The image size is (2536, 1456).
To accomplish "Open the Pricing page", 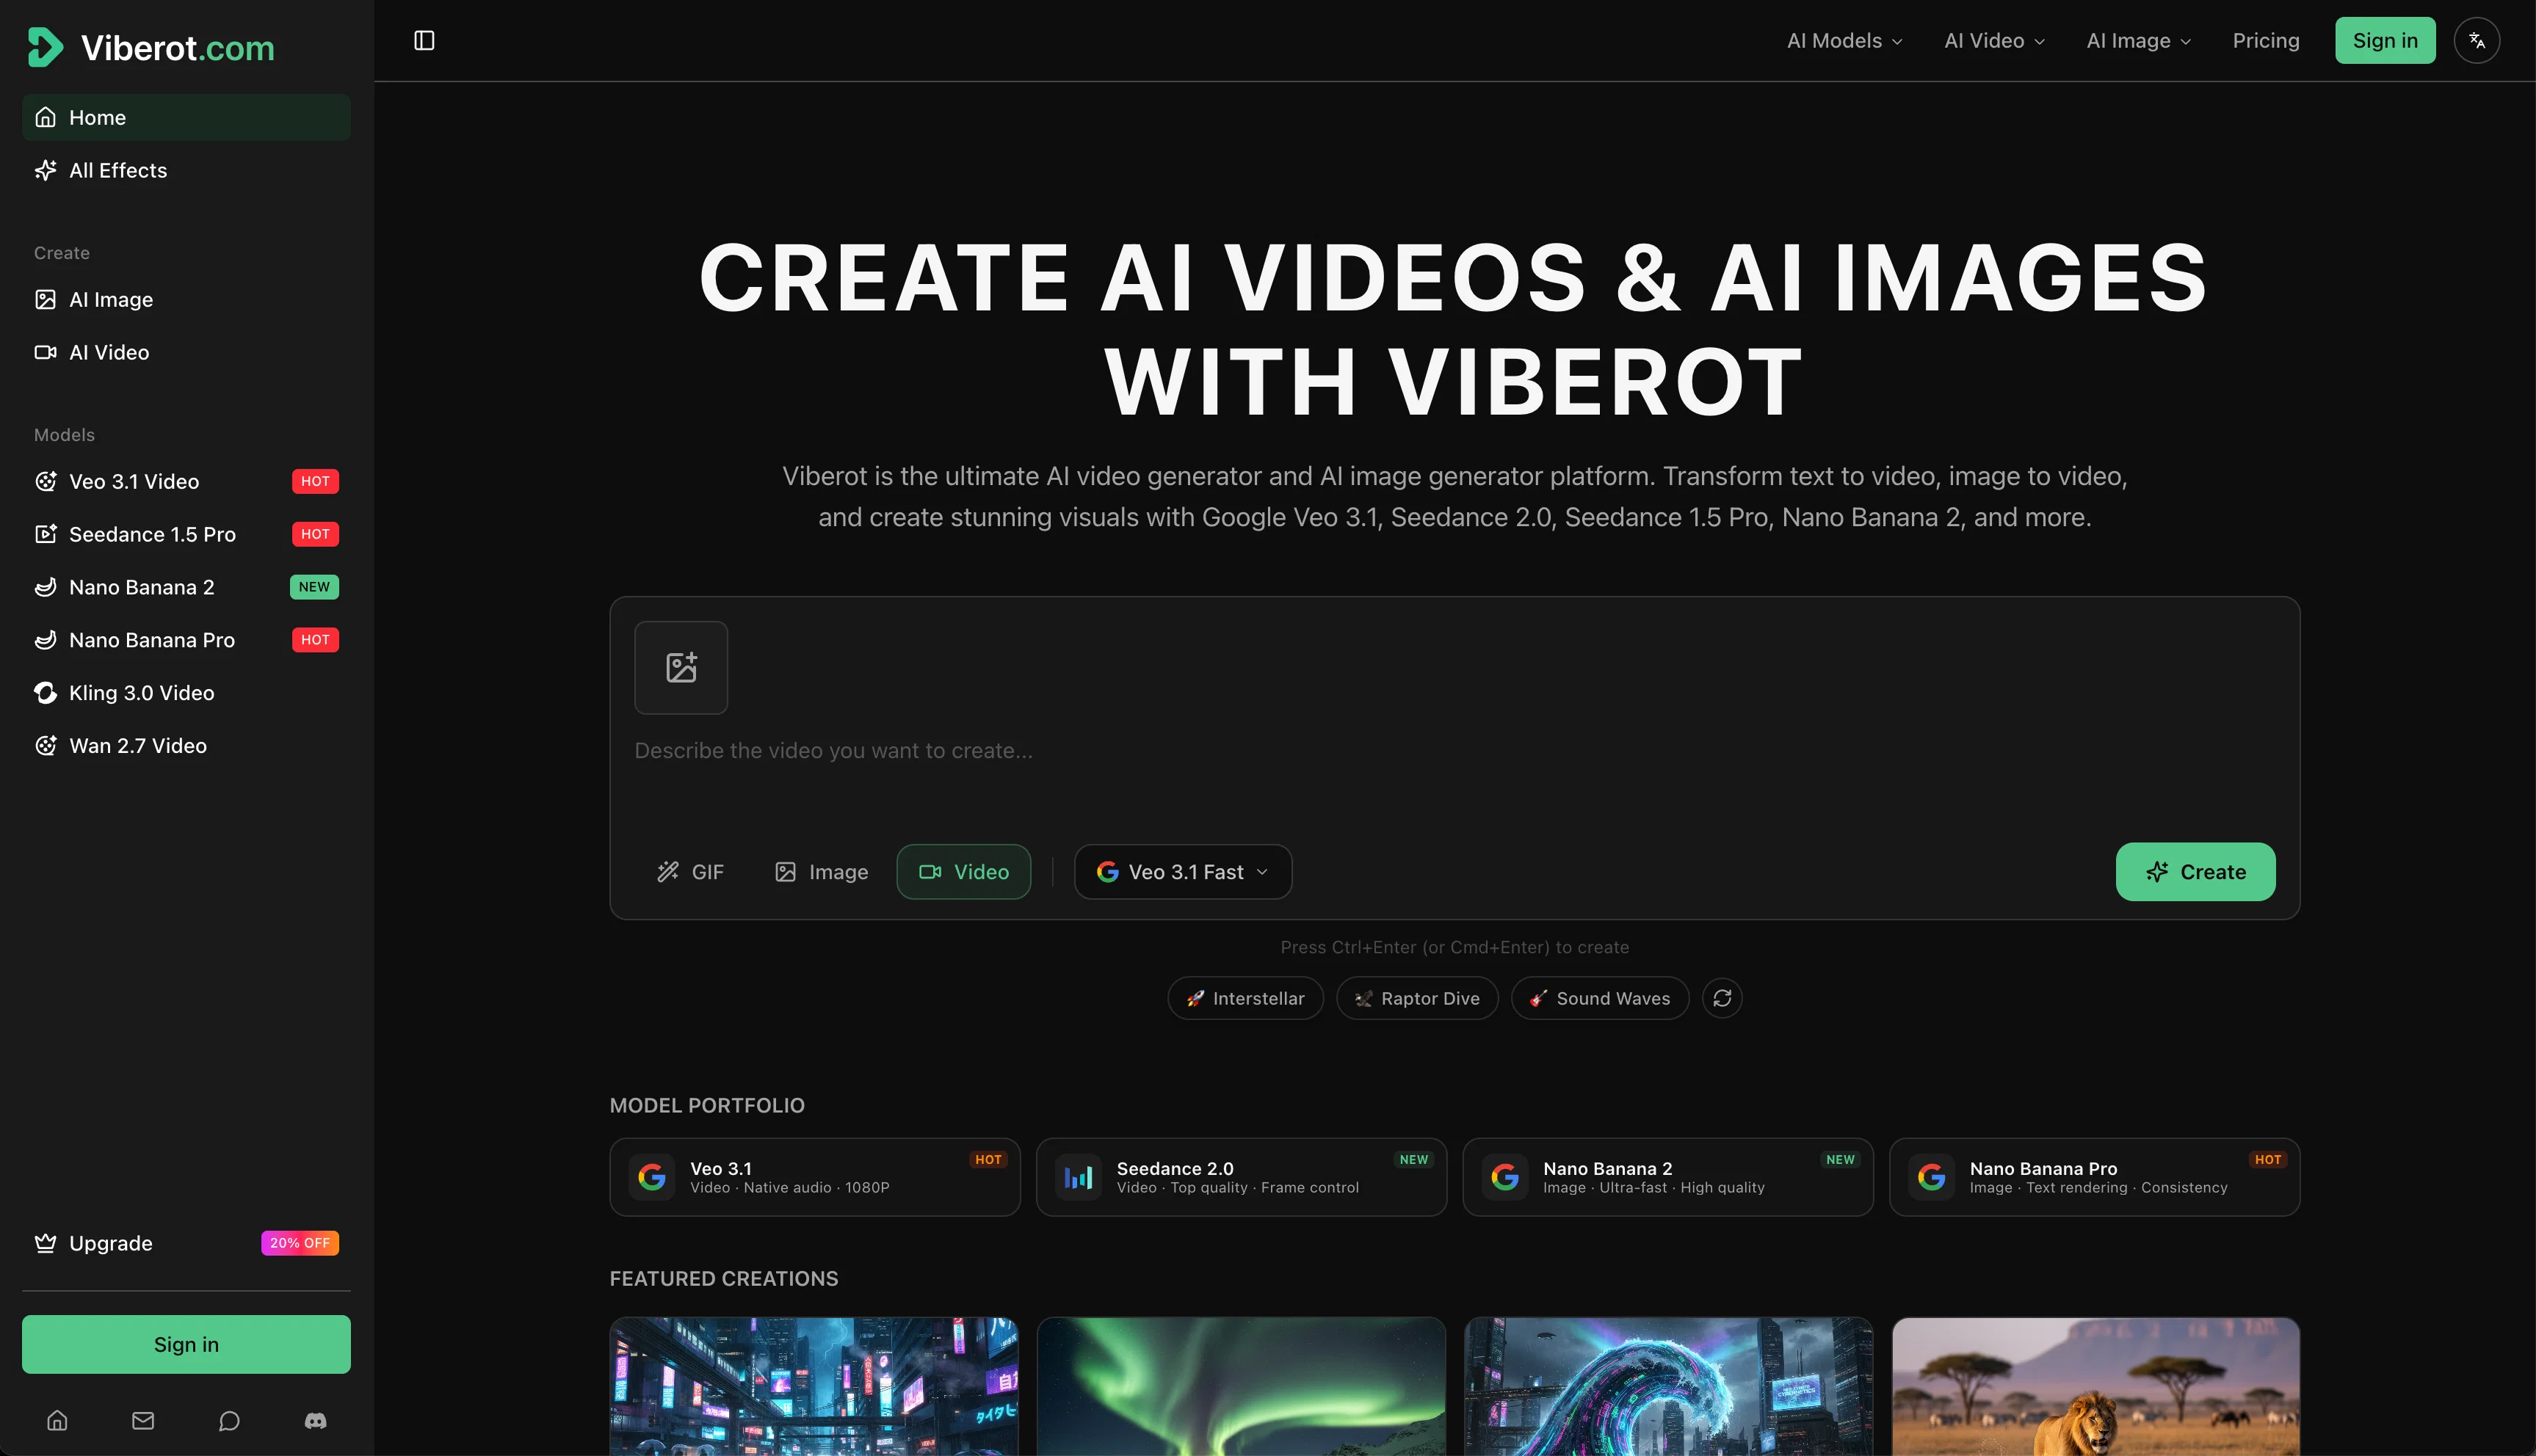I will (2266, 40).
